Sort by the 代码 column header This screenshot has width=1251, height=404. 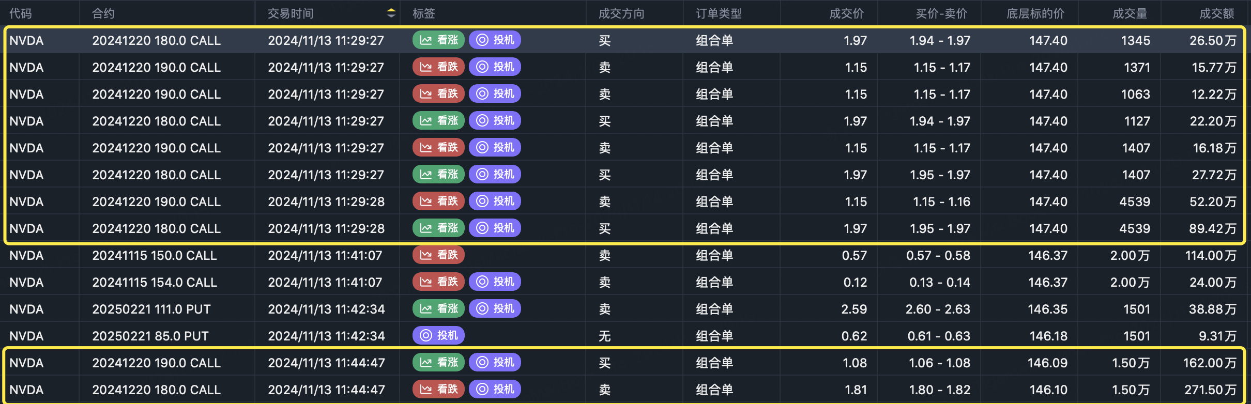click(21, 13)
